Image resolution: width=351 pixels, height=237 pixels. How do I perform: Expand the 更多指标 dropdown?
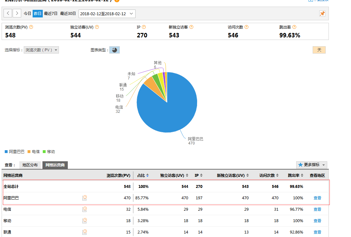tap(312, 165)
